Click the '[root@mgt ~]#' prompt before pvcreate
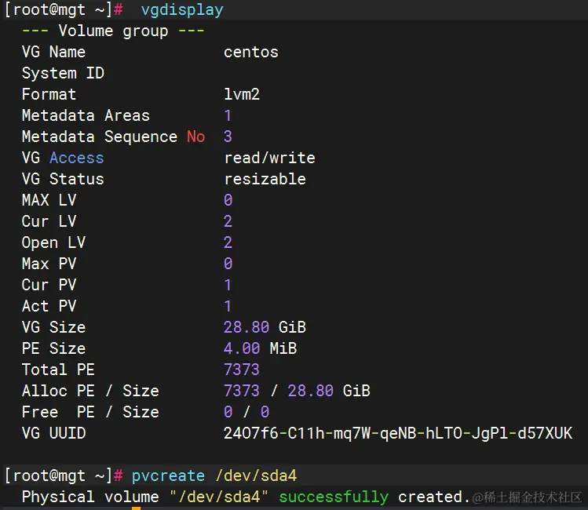This screenshot has width=588, height=510. pos(64,476)
